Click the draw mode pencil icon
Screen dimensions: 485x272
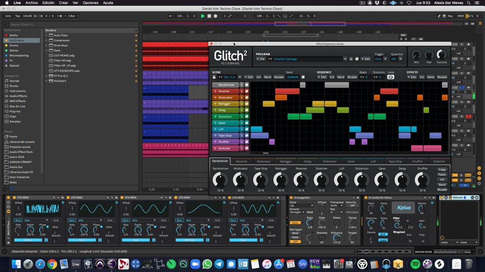click(x=439, y=16)
